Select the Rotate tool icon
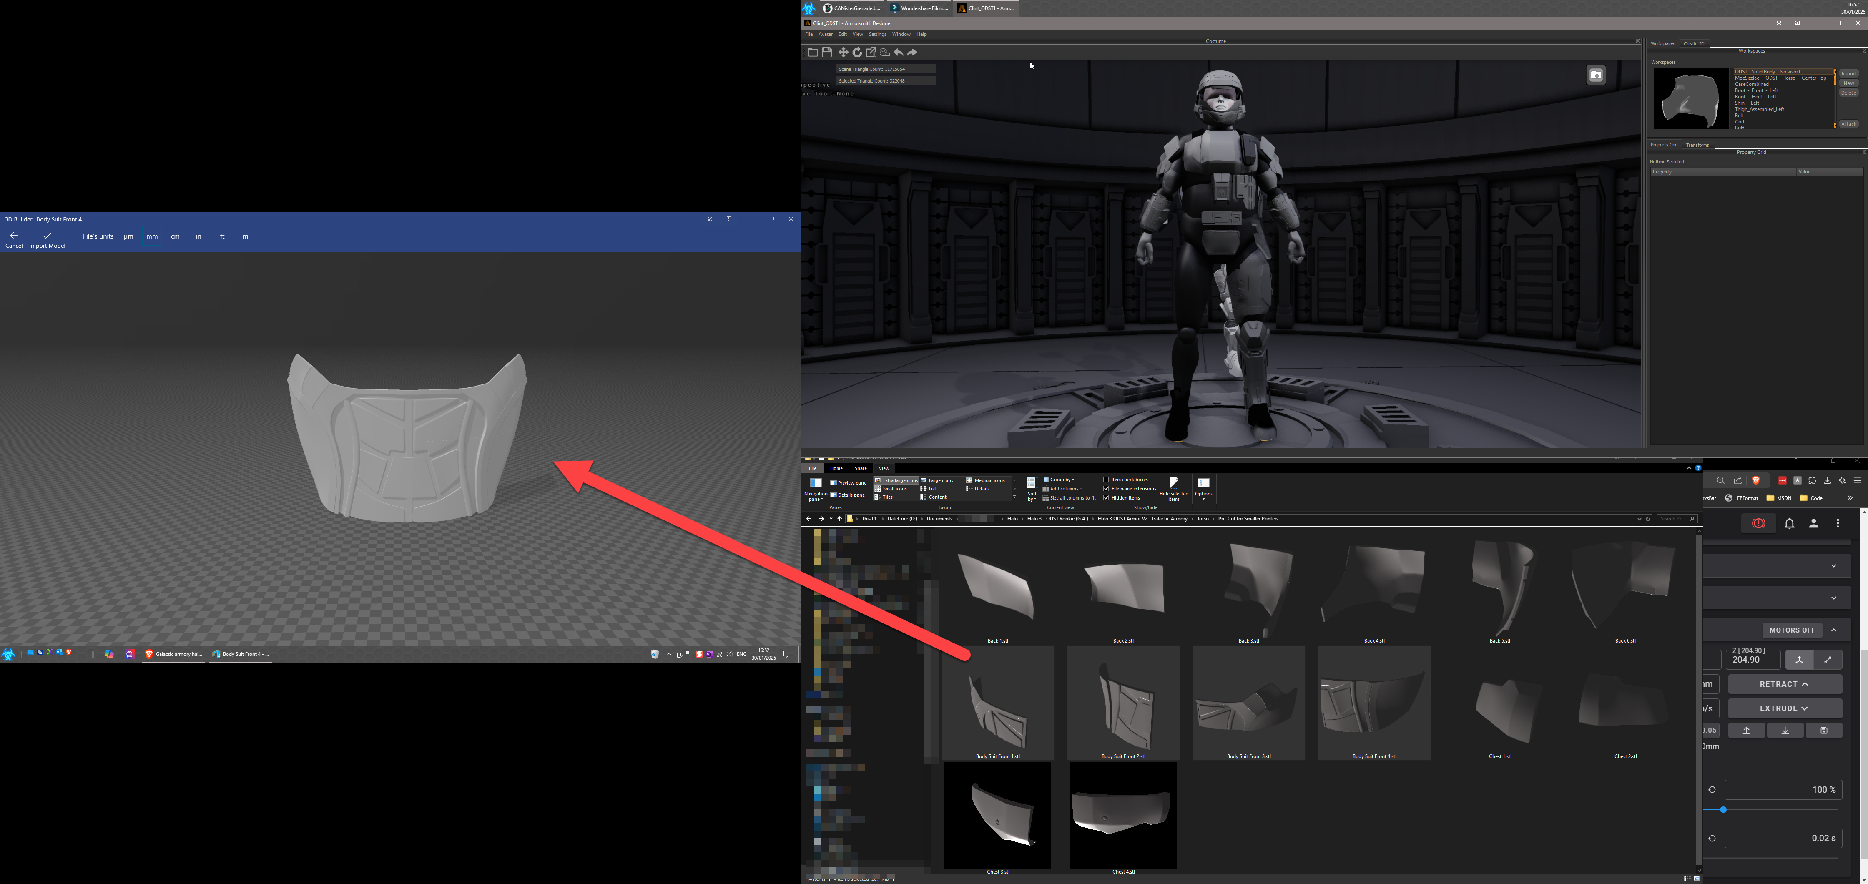The image size is (1868, 884). pos(857,52)
